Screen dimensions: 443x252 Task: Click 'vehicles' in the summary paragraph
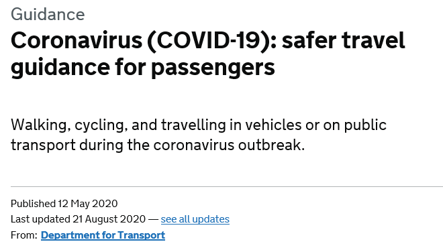click(x=273, y=125)
